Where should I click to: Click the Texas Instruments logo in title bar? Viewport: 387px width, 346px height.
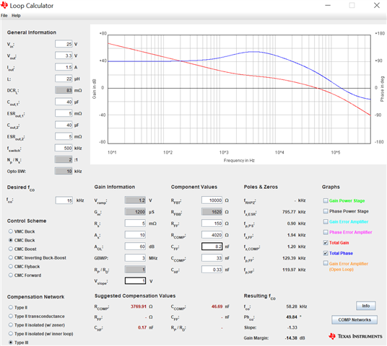tap(4, 5)
